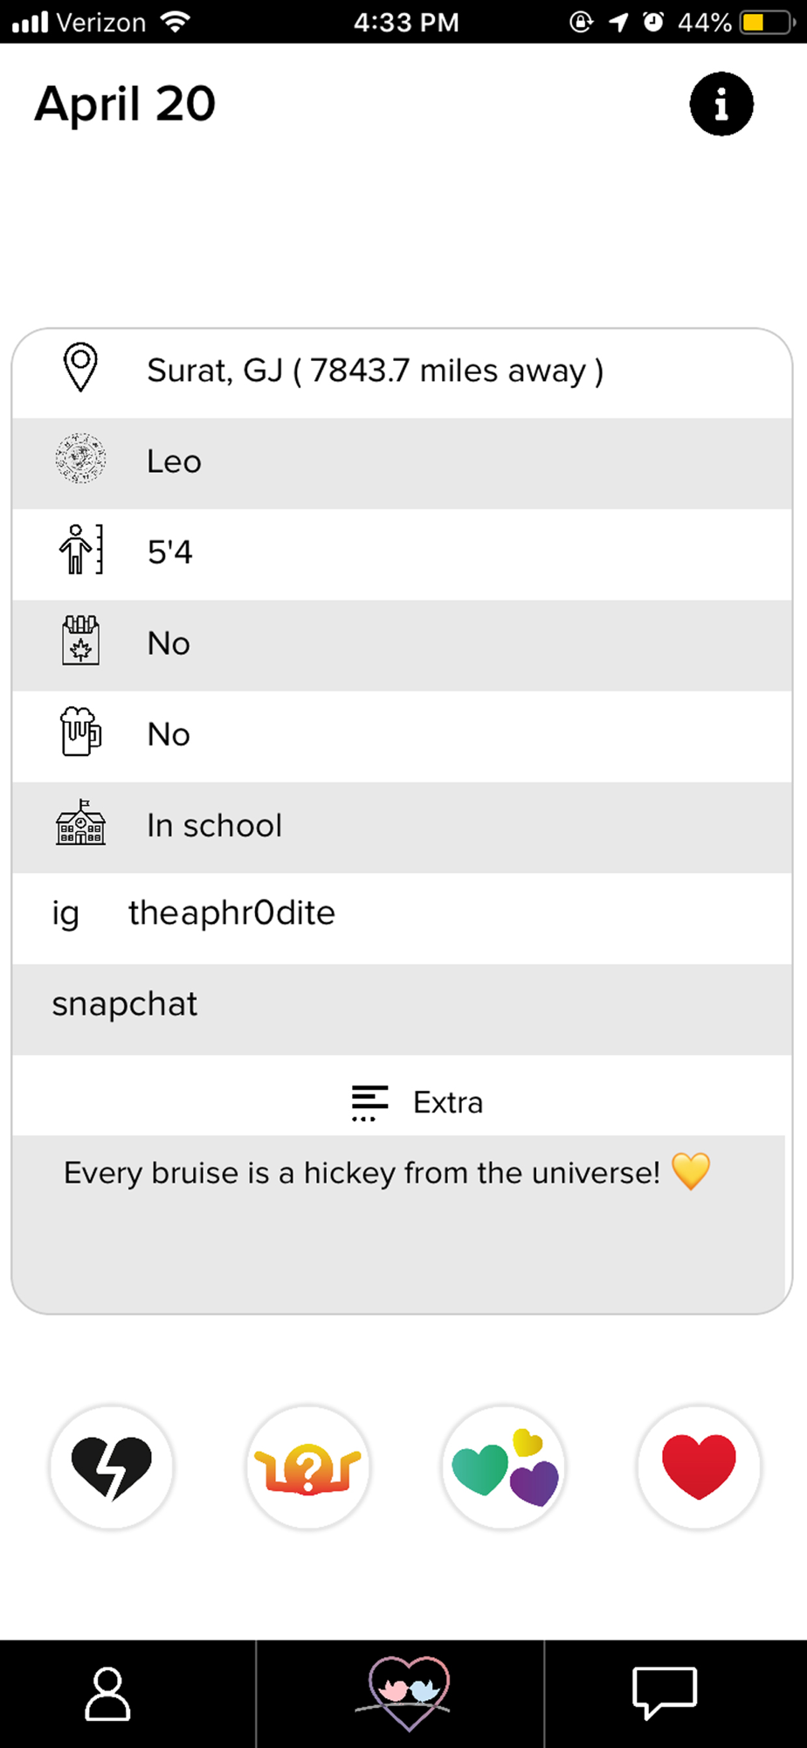Tap the Extra section header
The height and width of the screenshot is (1748, 807).
click(x=417, y=1102)
